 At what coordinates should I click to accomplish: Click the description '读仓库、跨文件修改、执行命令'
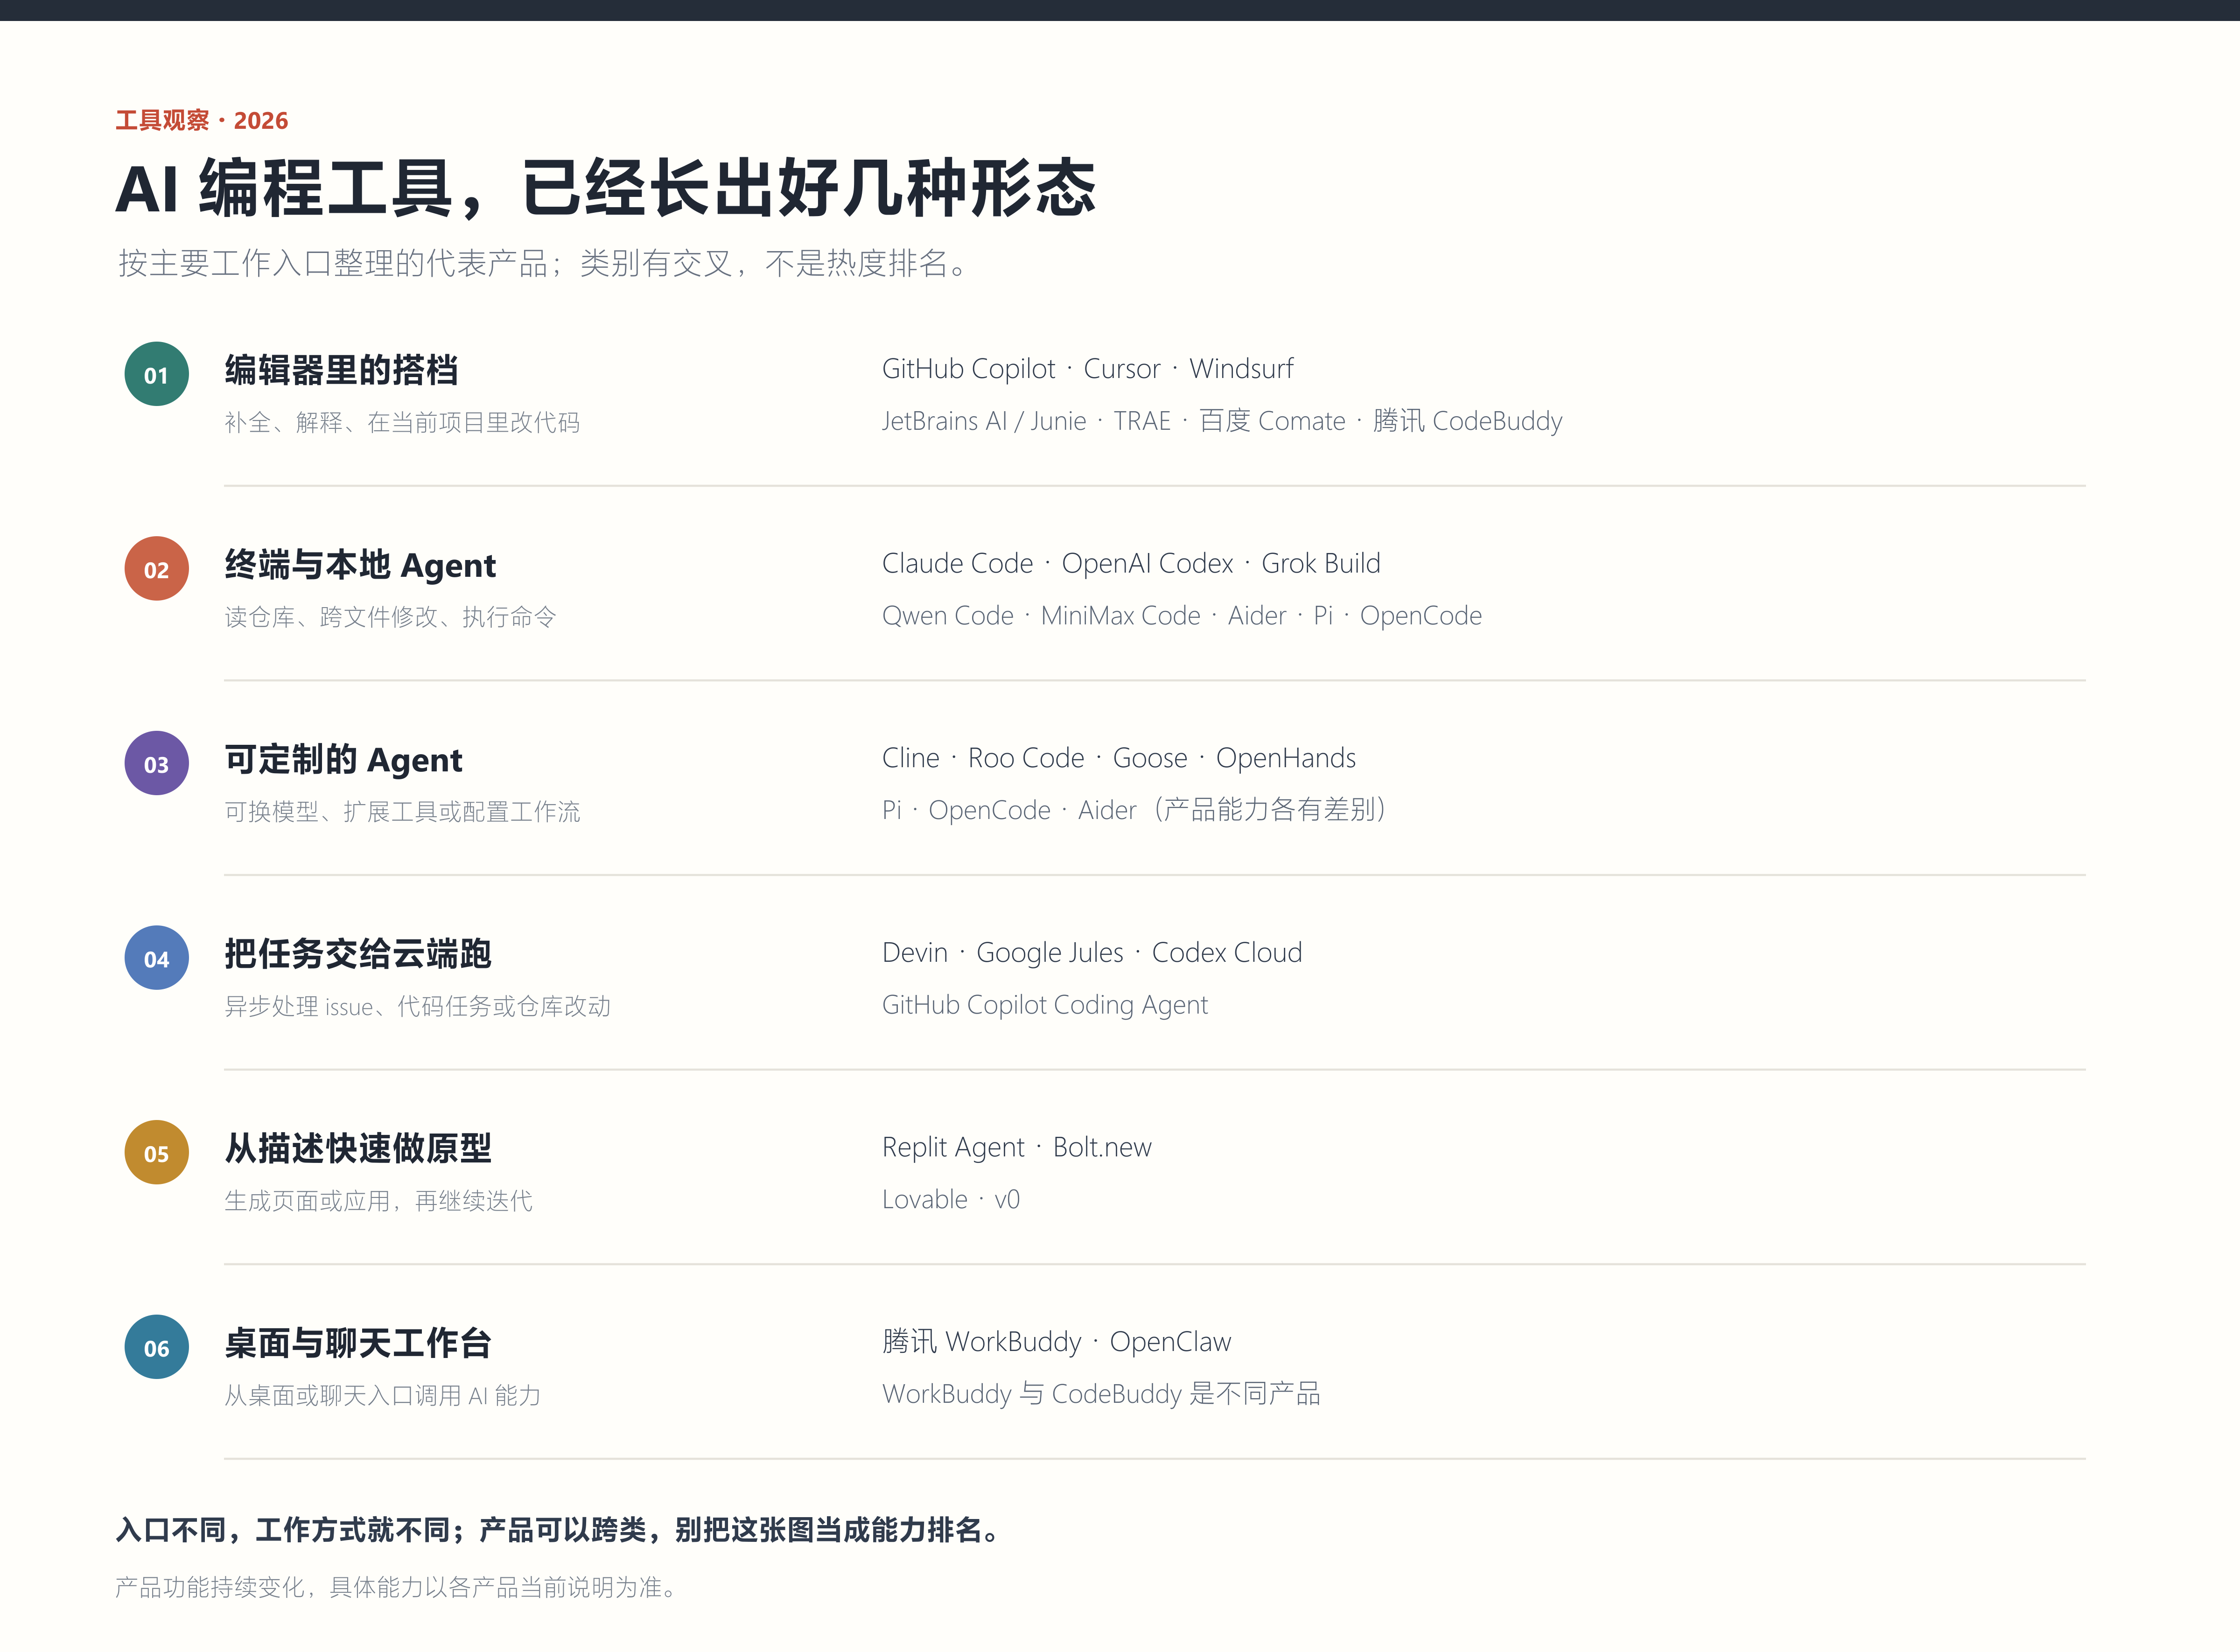coord(390,617)
